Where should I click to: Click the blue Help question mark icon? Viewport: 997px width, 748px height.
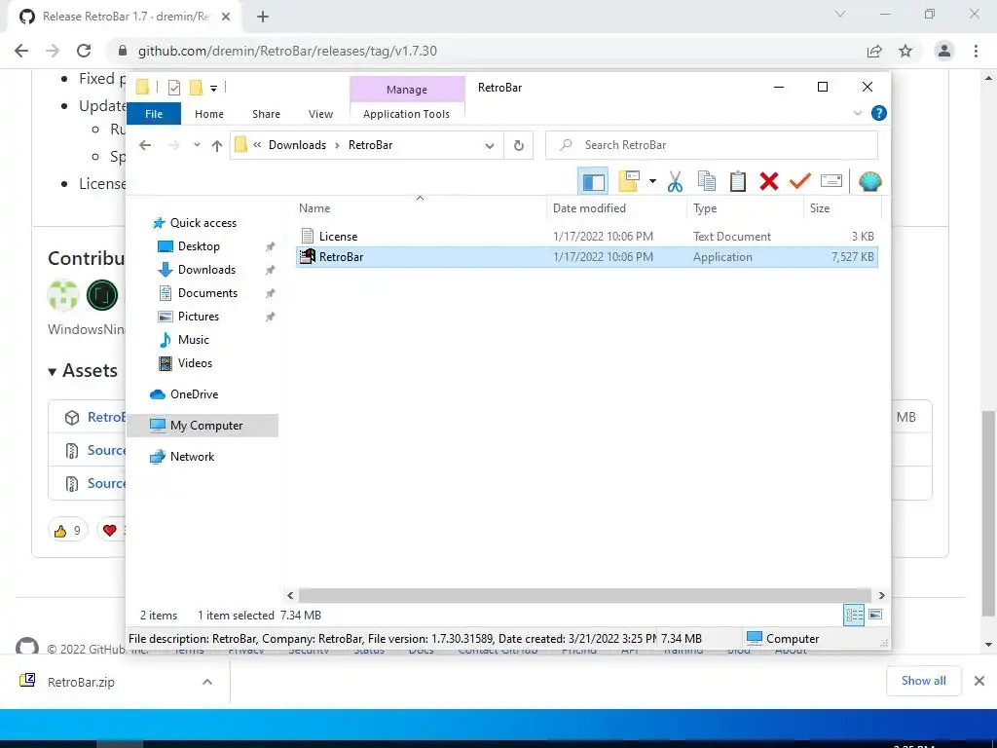[x=879, y=113]
